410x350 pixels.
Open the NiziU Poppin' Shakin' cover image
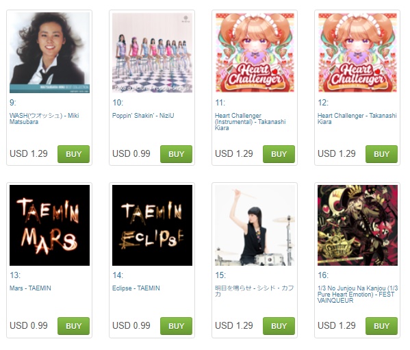(152, 53)
